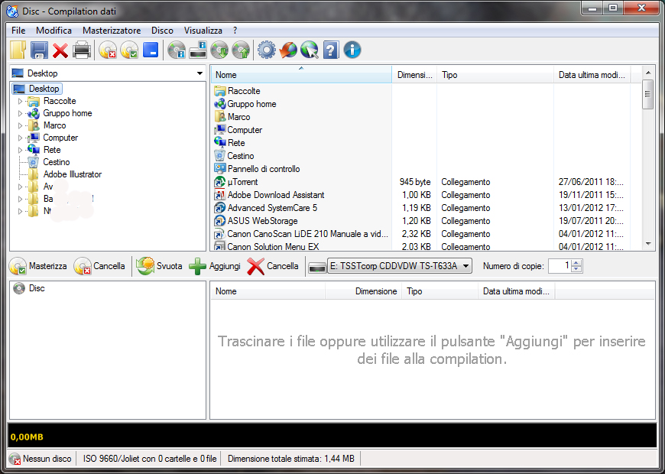This screenshot has width=665, height=474.
Task: Expand the Computer tree node
Action: pos(21,138)
